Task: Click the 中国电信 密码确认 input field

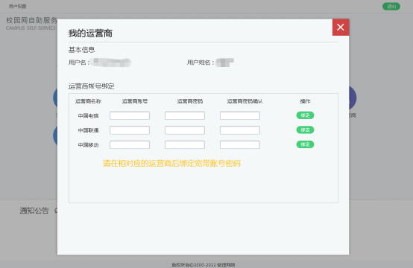Action: (x=240, y=115)
